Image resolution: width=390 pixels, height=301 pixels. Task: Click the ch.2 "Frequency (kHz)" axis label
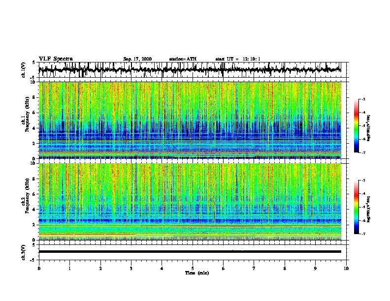pyautogui.click(x=27, y=196)
